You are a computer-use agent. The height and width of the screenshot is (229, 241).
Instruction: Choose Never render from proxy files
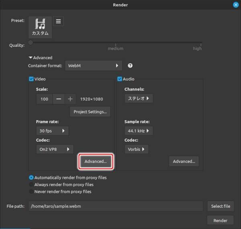pos(31,192)
